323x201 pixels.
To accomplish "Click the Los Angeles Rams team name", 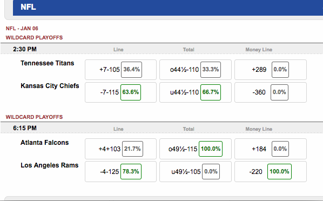I will click(x=50, y=165).
